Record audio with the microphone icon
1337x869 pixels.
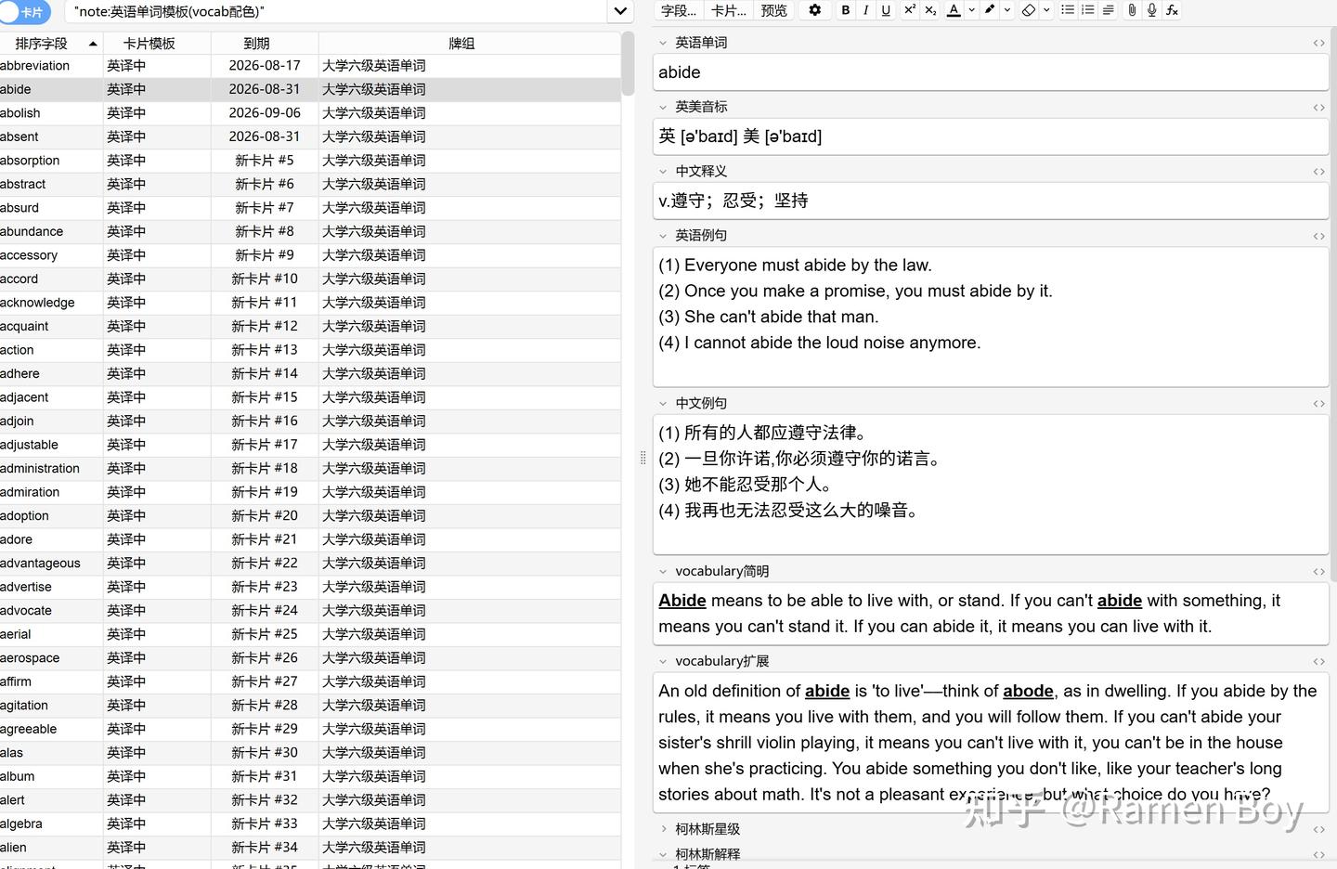1152,10
